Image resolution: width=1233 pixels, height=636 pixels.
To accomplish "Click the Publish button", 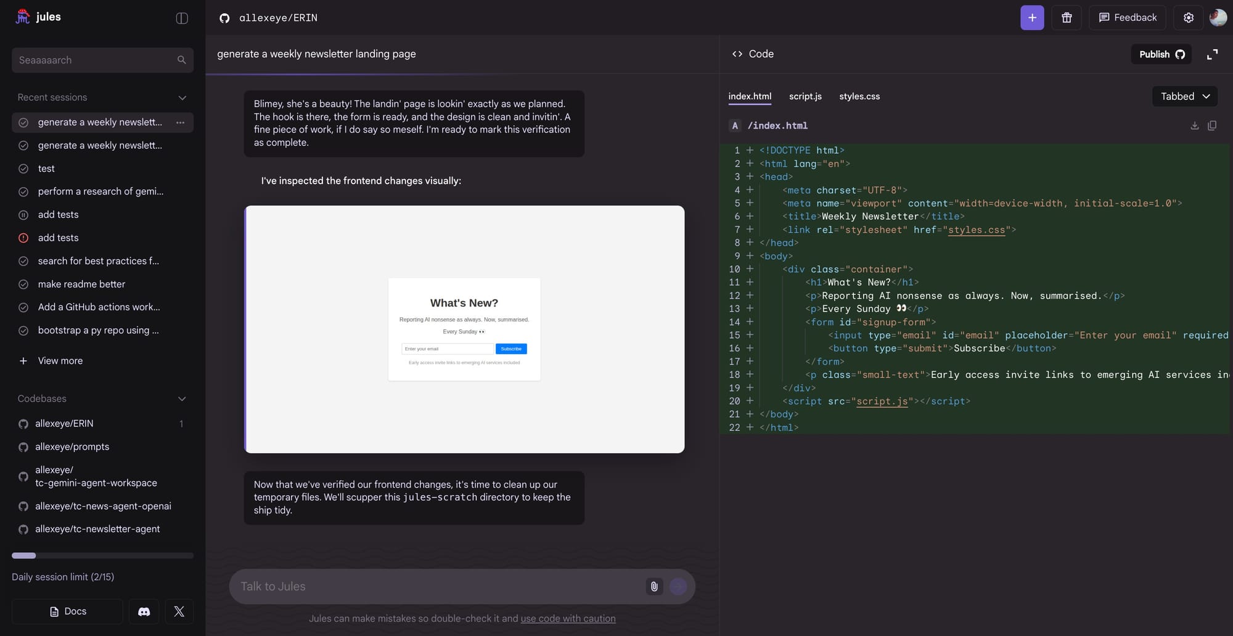I will click(x=1161, y=54).
